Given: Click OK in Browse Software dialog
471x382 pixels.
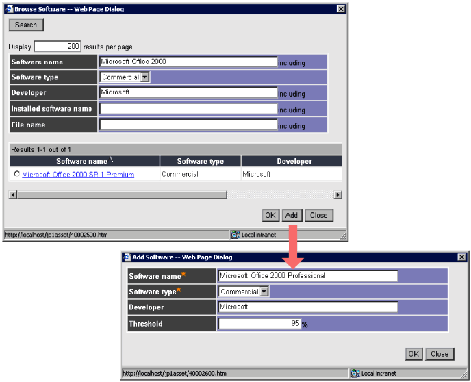Looking at the screenshot, I should click(x=270, y=216).
